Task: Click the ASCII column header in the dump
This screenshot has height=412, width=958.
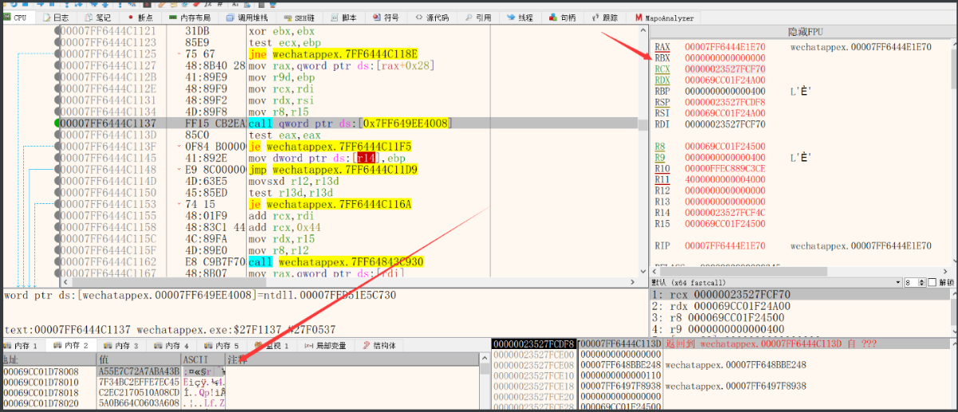Action: (202, 360)
